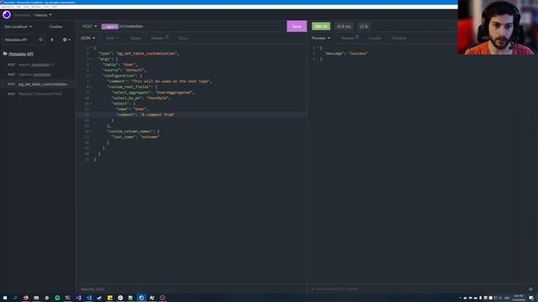Viewport: 538px width, 302px height.
Task: Switch to the response Header tab
Action: click(x=350, y=38)
